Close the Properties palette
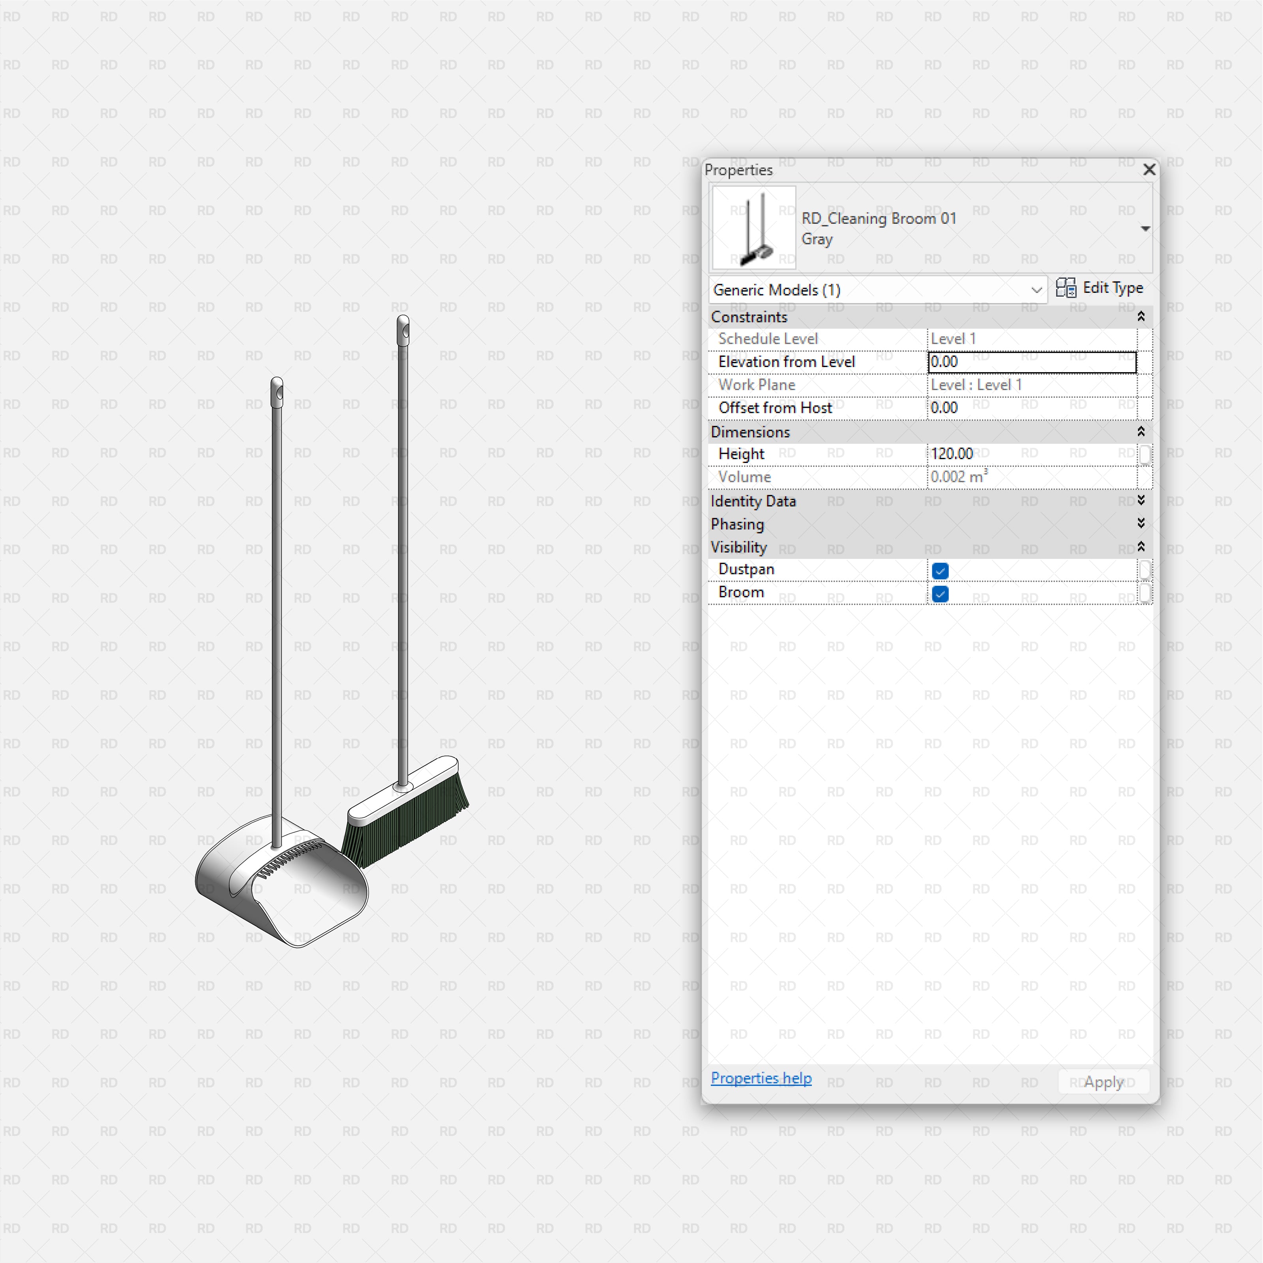Screen dimensions: 1263x1263 pyautogui.click(x=1149, y=170)
